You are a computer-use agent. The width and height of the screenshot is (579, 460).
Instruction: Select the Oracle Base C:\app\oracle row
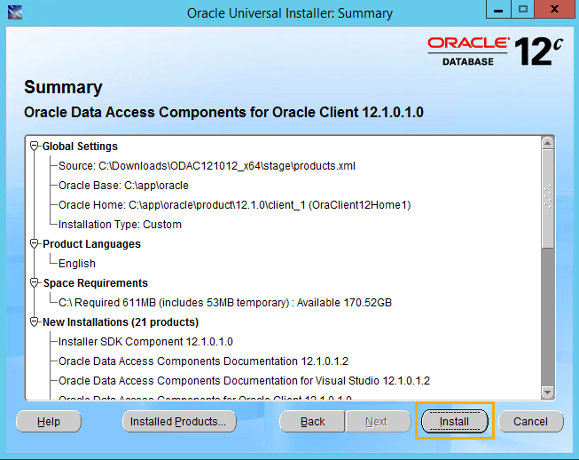(123, 186)
